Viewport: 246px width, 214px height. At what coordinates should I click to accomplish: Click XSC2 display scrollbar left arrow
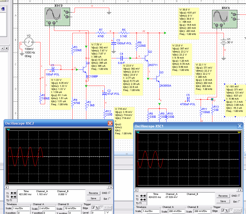point(6,187)
